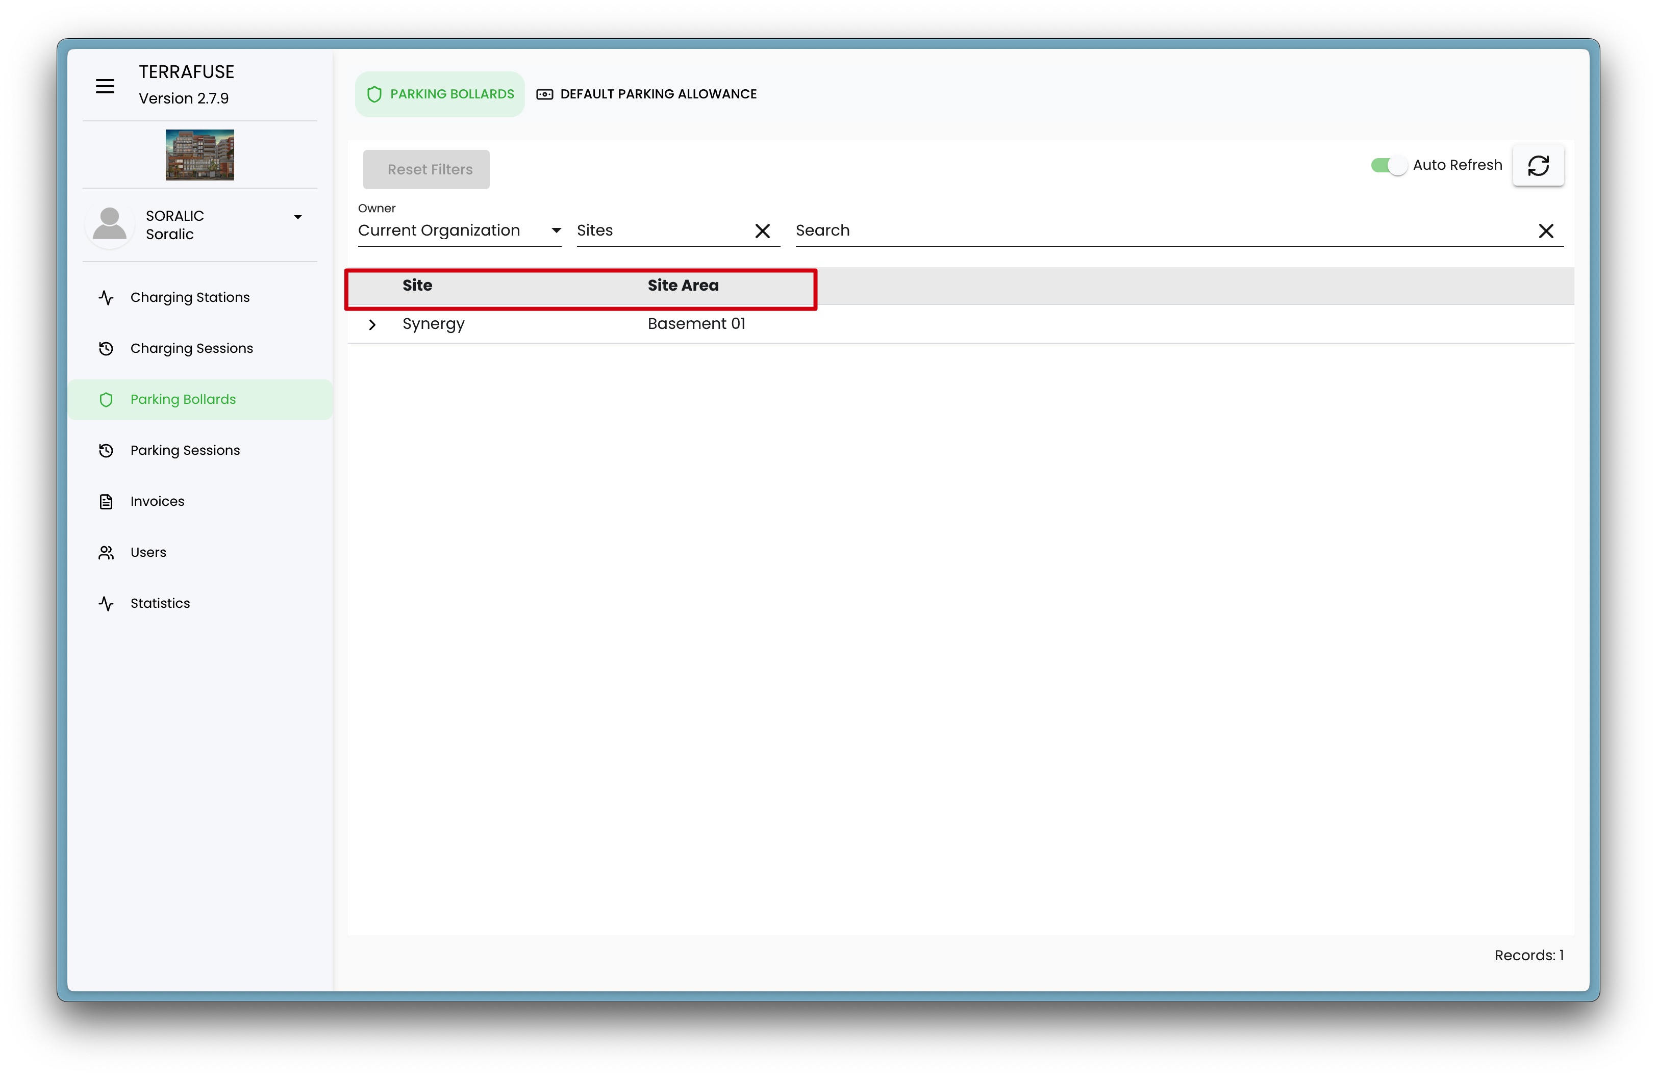Toggle the Auto Refresh switch
This screenshot has width=1657, height=1077.
click(x=1388, y=166)
